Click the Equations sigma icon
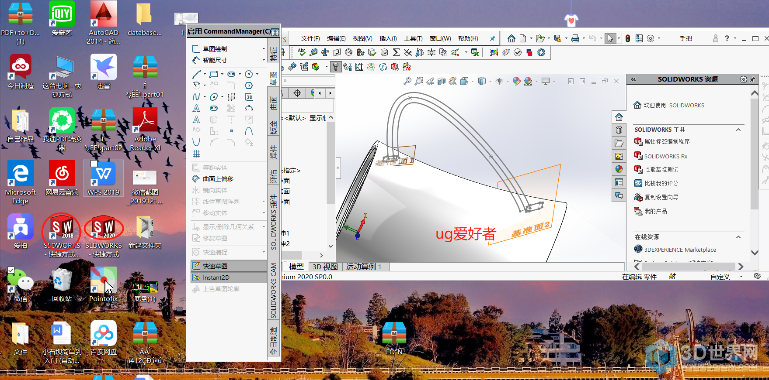Viewport: 769px width, 380px height. coord(396,52)
